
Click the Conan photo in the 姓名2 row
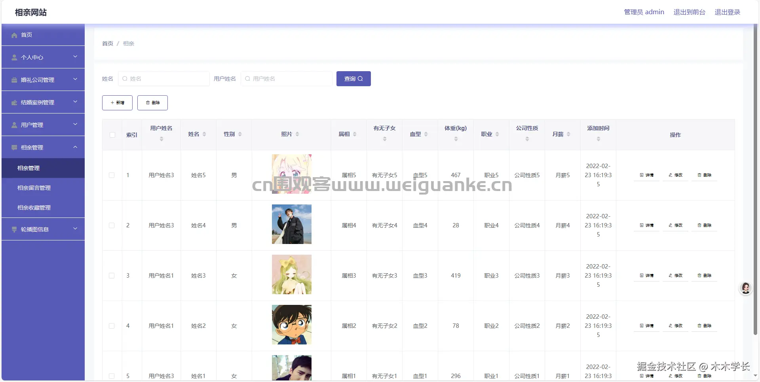coord(292,325)
